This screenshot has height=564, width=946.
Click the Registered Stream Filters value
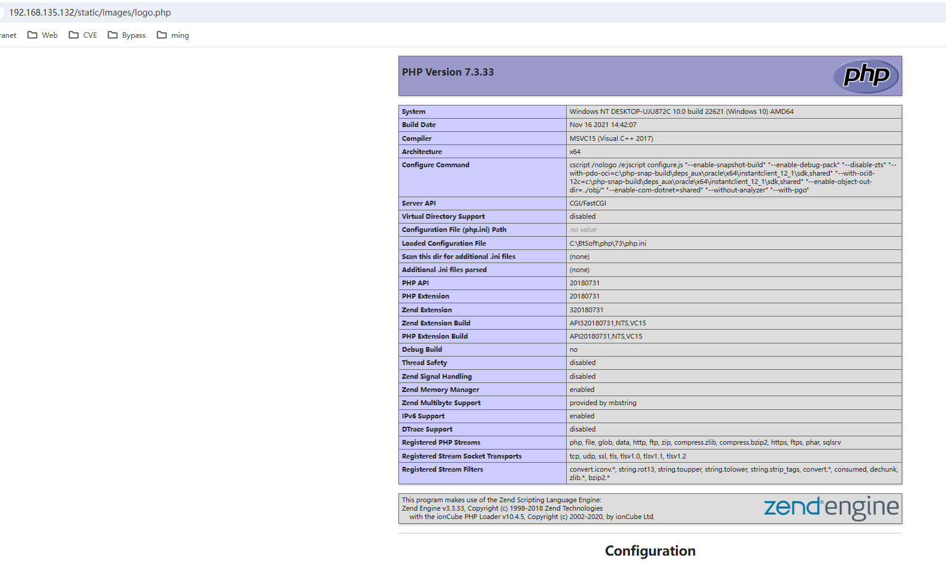733,473
